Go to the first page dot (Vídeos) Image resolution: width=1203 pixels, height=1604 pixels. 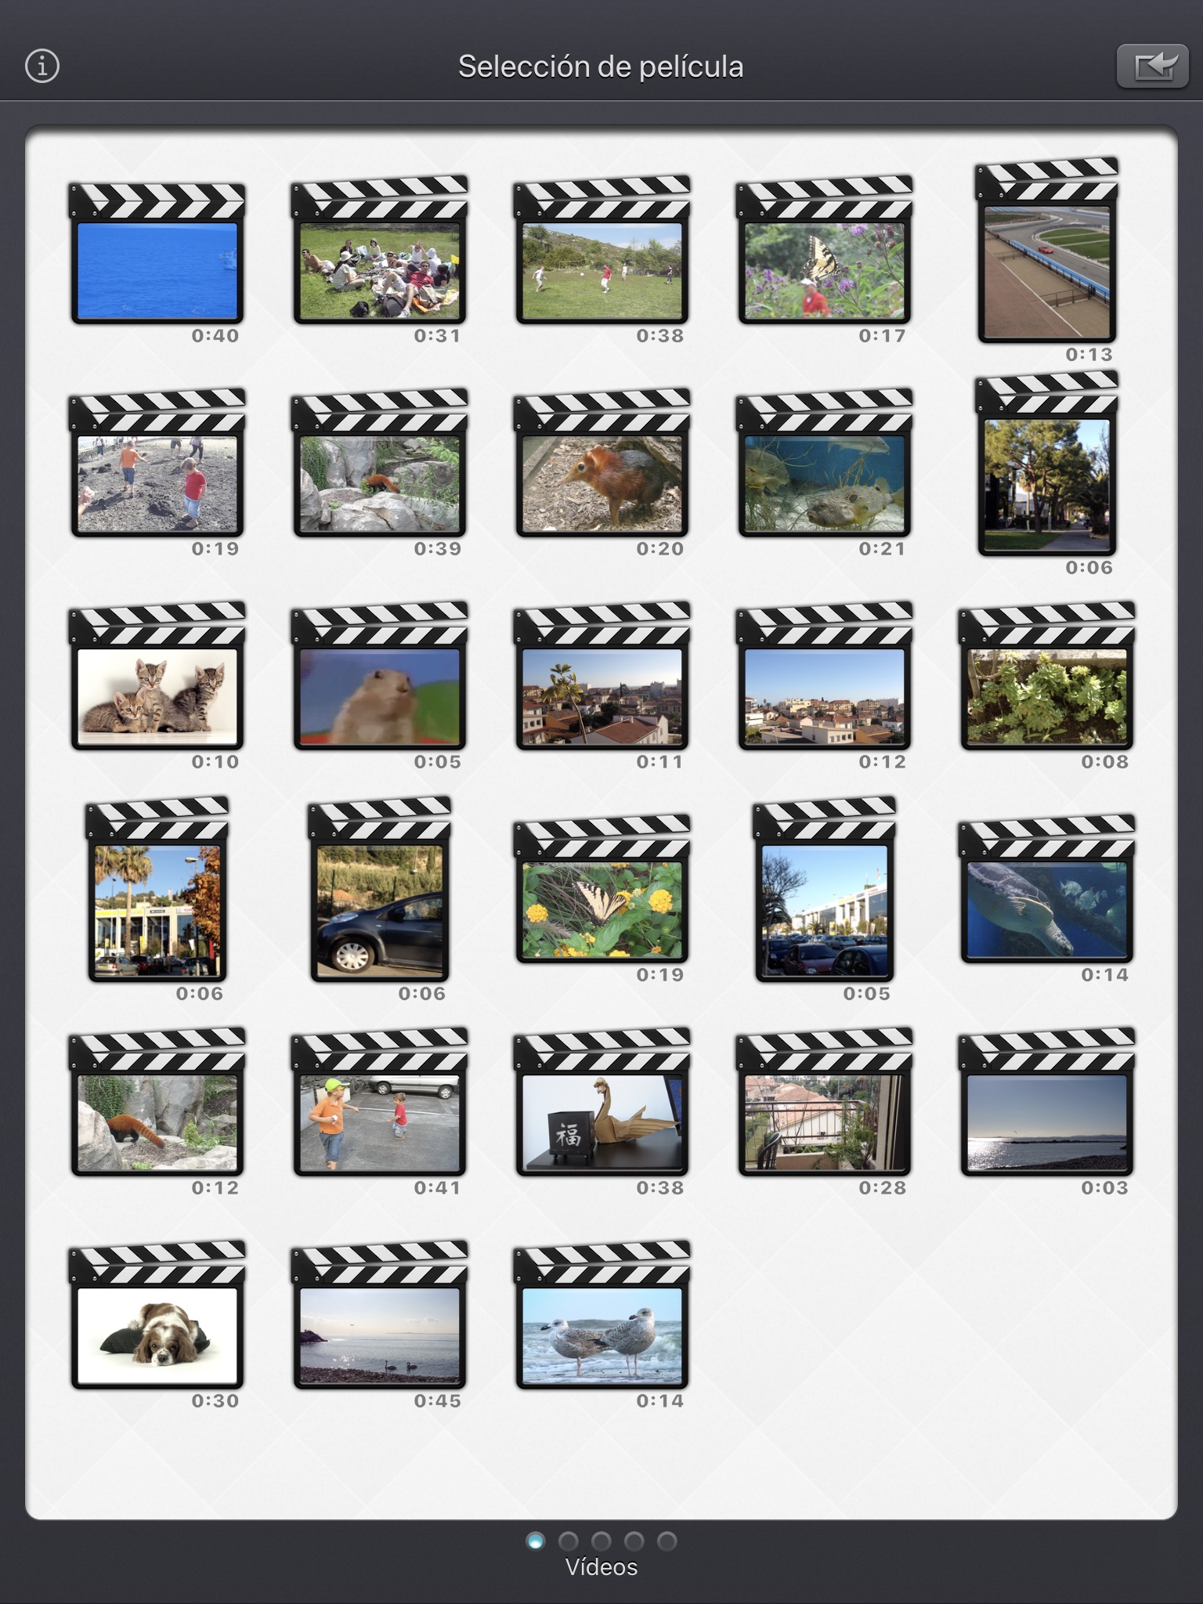(536, 1541)
